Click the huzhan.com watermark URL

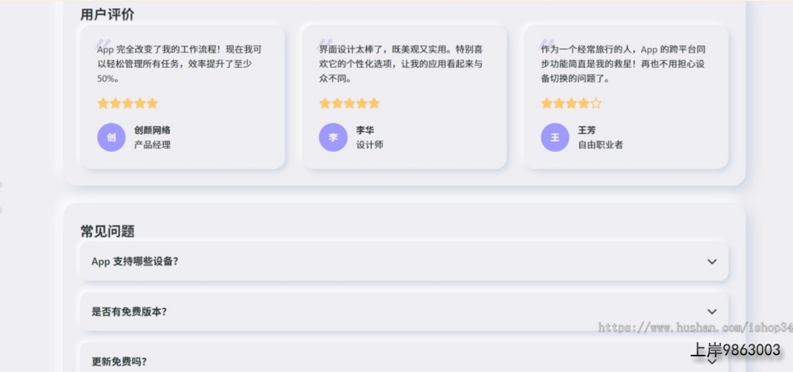tap(694, 328)
